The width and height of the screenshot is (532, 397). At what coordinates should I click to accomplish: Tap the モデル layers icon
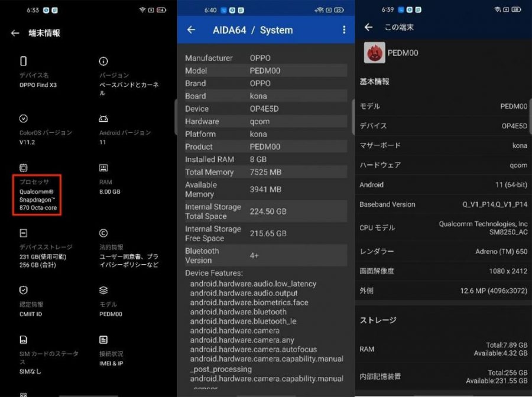point(103,290)
